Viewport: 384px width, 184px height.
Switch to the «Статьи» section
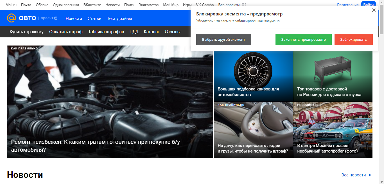pos(94,18)
